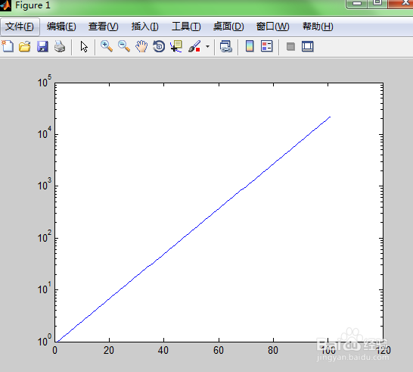Expand the Brush color dropdown arrow
413x372 pixels.
tap(207, 47)
